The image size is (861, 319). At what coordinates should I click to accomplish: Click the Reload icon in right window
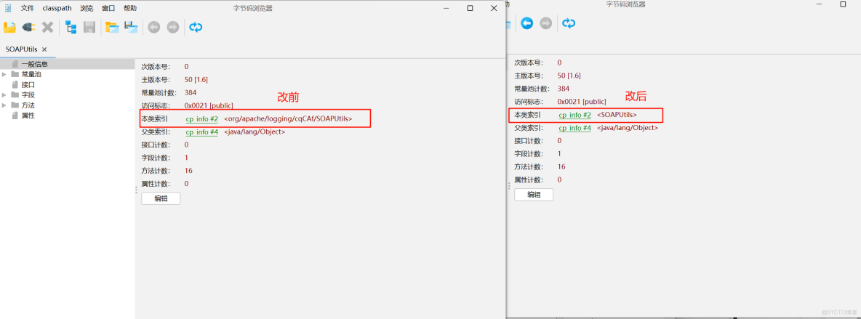pos(569,23)
